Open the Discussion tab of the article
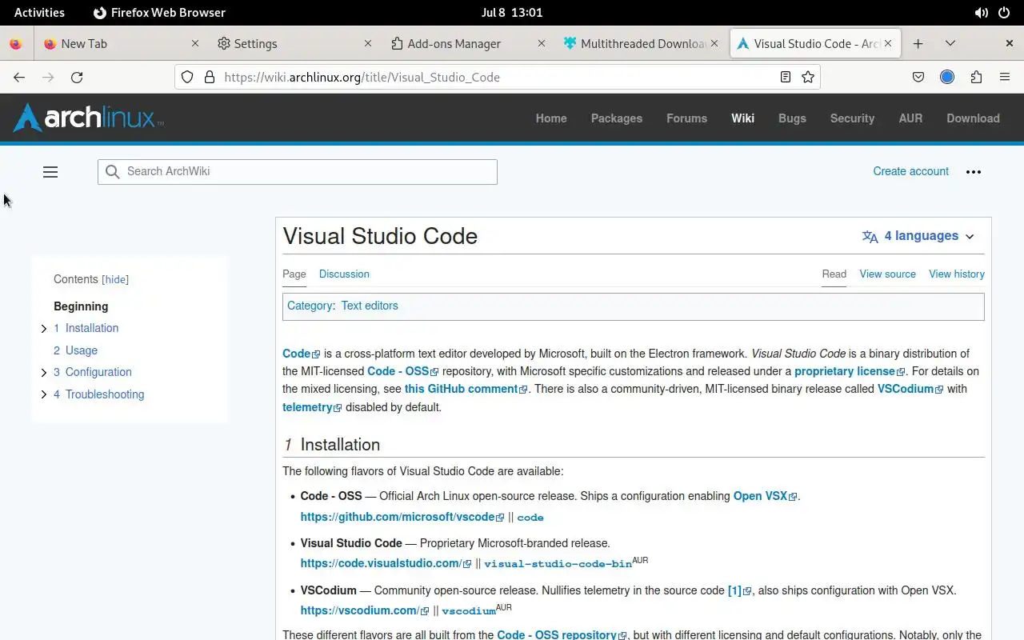 pos(344,274)
